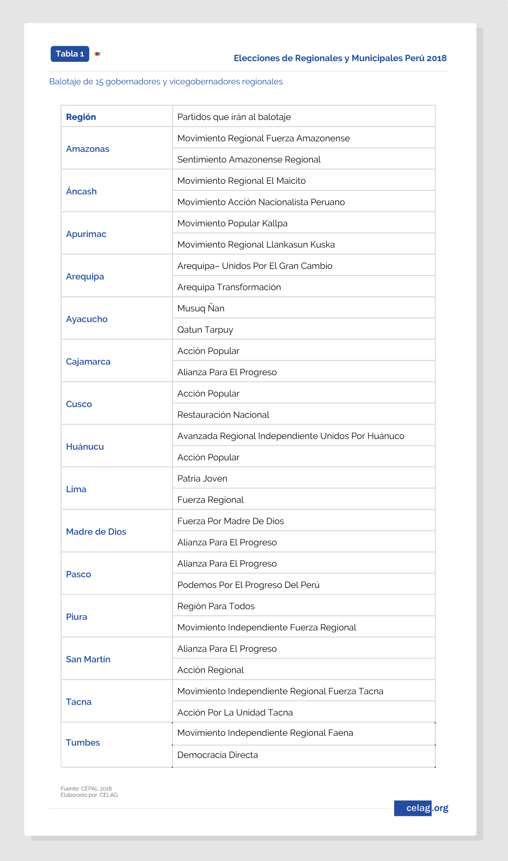This screenshot has height=861, width=508.
Task: Select the Tumbes region cell
Action: pyautogui.click(x=117, y=745)
